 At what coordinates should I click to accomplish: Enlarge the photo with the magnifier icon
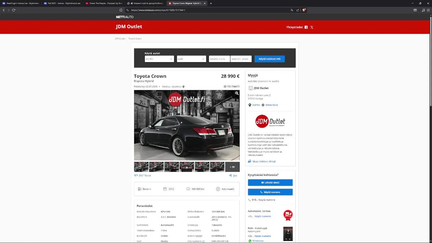237,93
